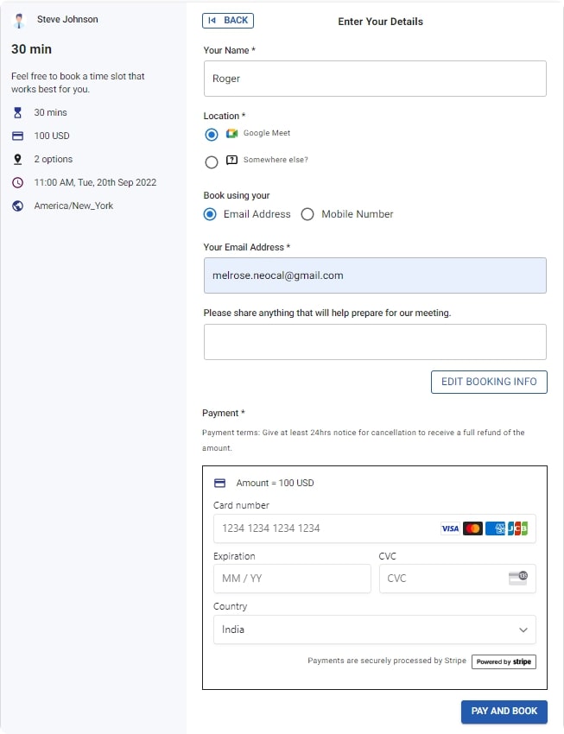Click the globe timezone icon
This screenshot has height=734, width=564.
pyautogui.click(x=18, y=206)
